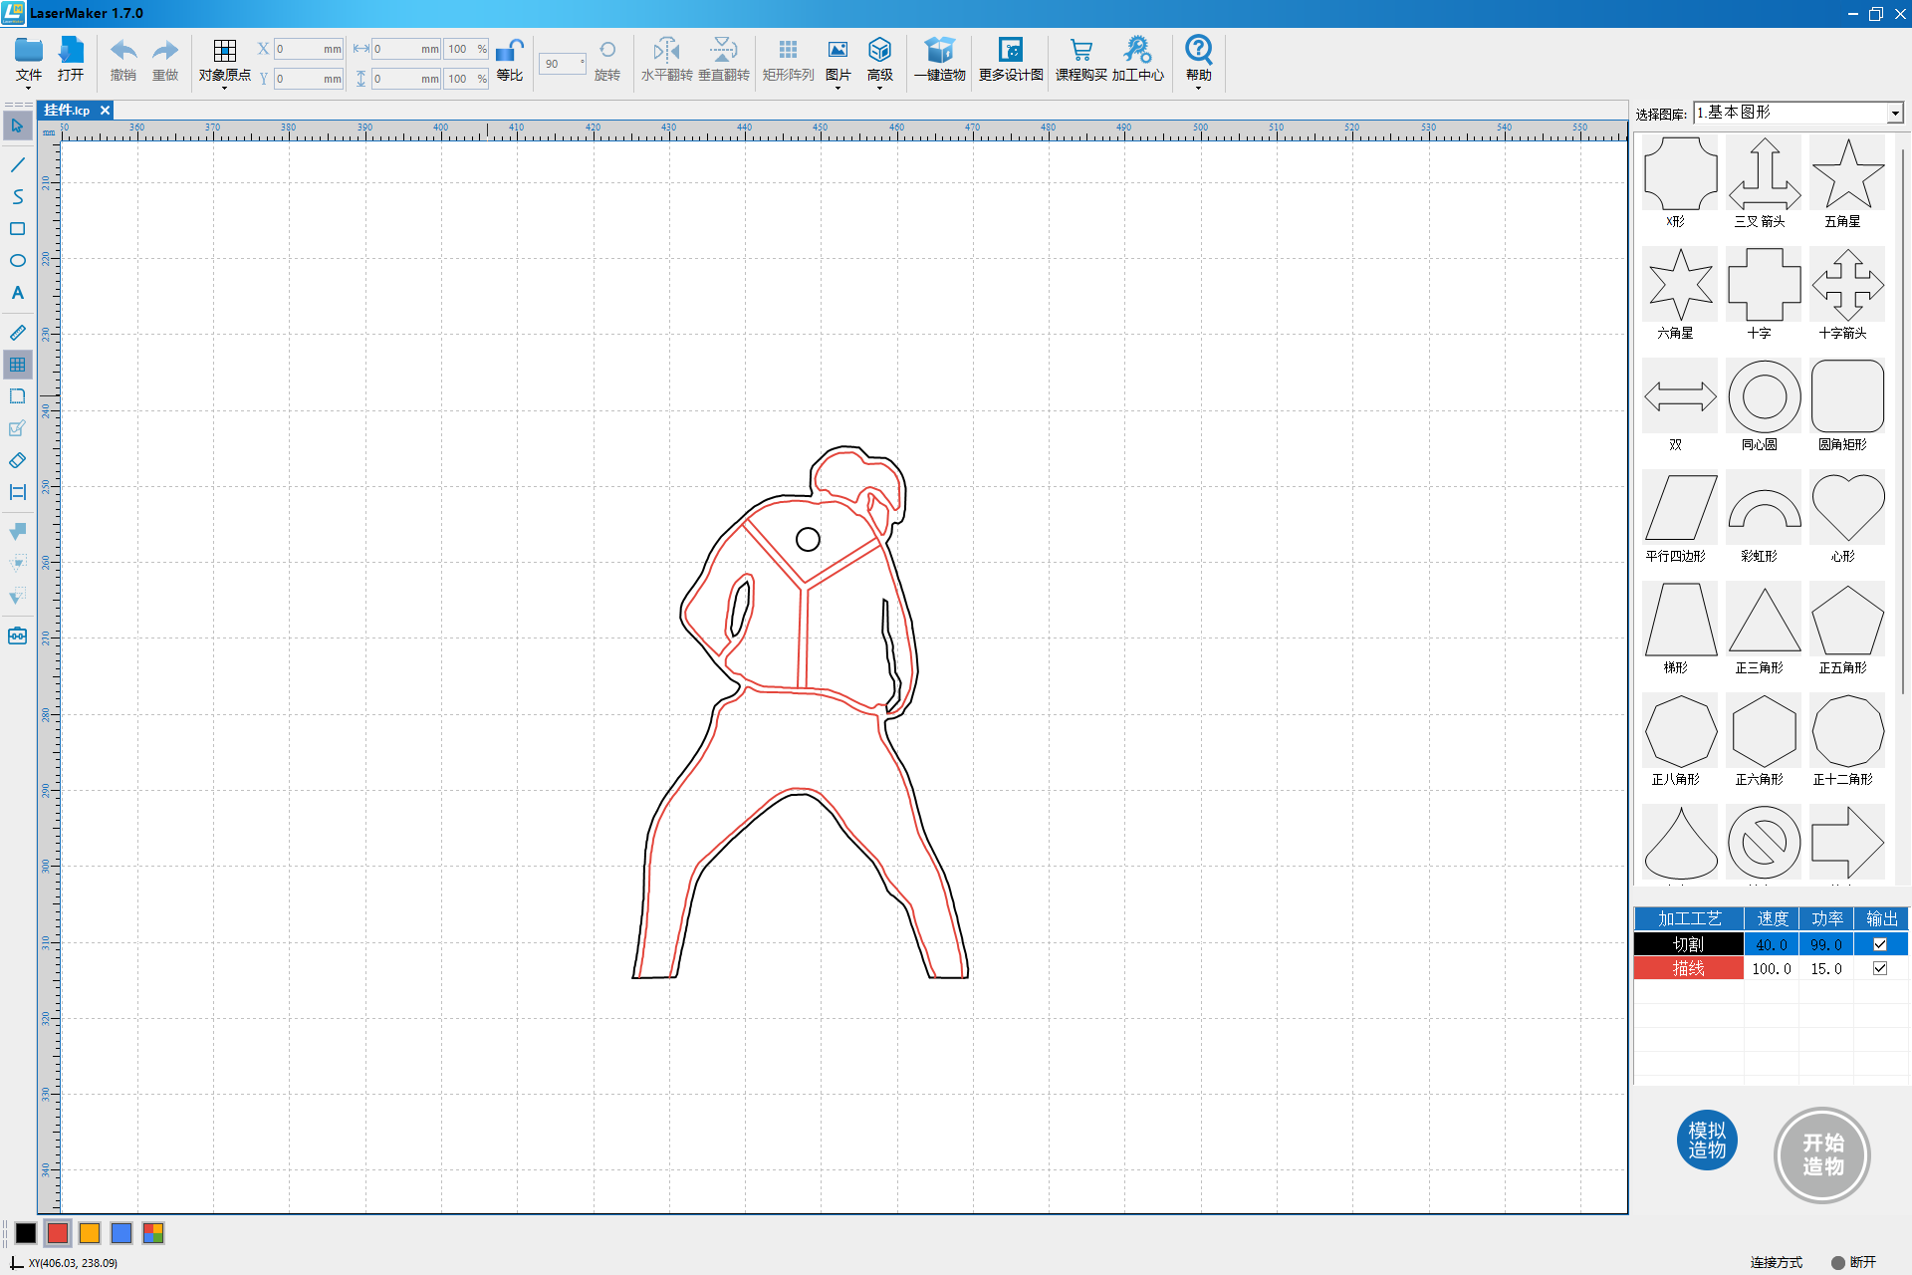Screen dimensions: 1912x1275
Task: Close the 挂件.lcp document tab
Action: tap(105, 111)
